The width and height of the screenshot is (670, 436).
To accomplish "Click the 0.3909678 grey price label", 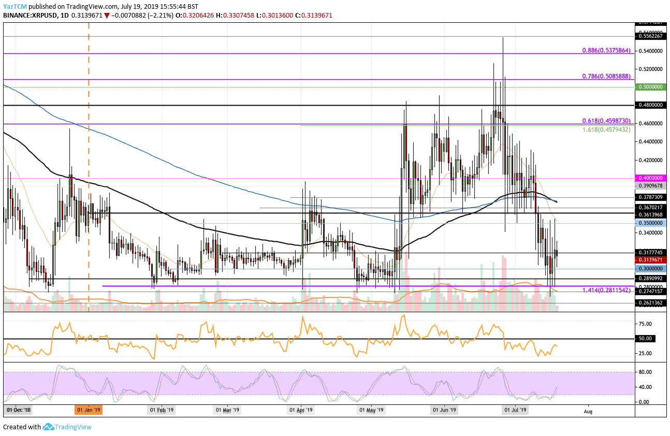I will coord(650,185).
